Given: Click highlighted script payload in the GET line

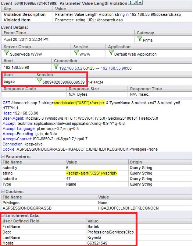Looking at the screenshot, I should [79, 103].
